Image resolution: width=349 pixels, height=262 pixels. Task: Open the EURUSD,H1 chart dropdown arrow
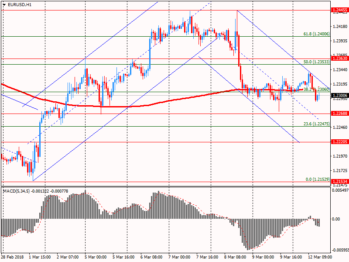click(4, 5)
